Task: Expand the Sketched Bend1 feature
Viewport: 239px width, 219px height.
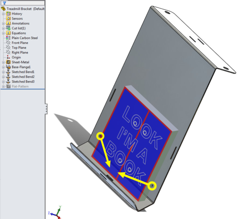Action: [3, 72]
